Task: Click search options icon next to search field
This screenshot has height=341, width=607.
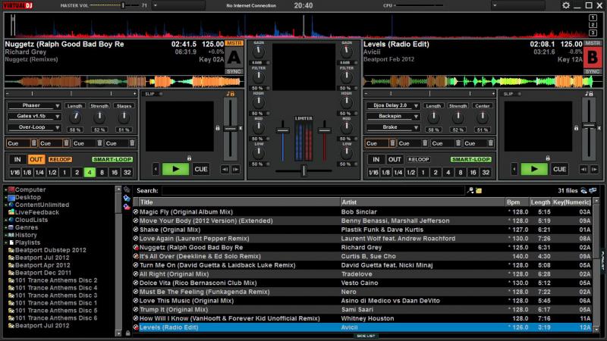Action: click(470, 190)
